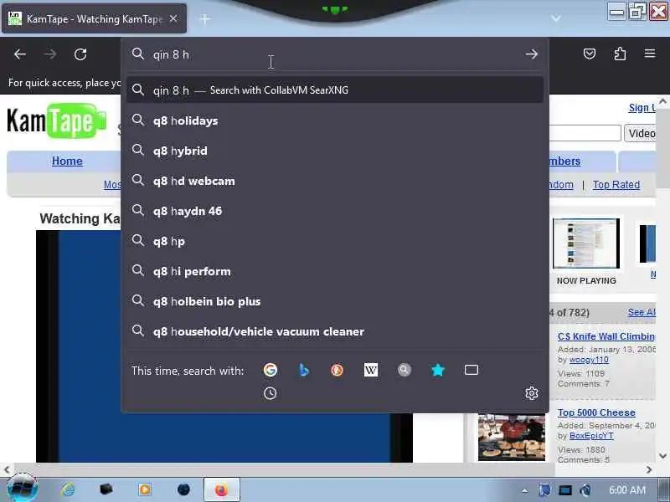Open the Extensions puzzle icon
Image resolution: width=670 pixels, height=502 pixels.
pos(620,54)
